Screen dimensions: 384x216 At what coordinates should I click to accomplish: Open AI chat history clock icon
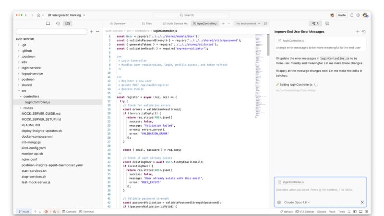tap(364, 32)
